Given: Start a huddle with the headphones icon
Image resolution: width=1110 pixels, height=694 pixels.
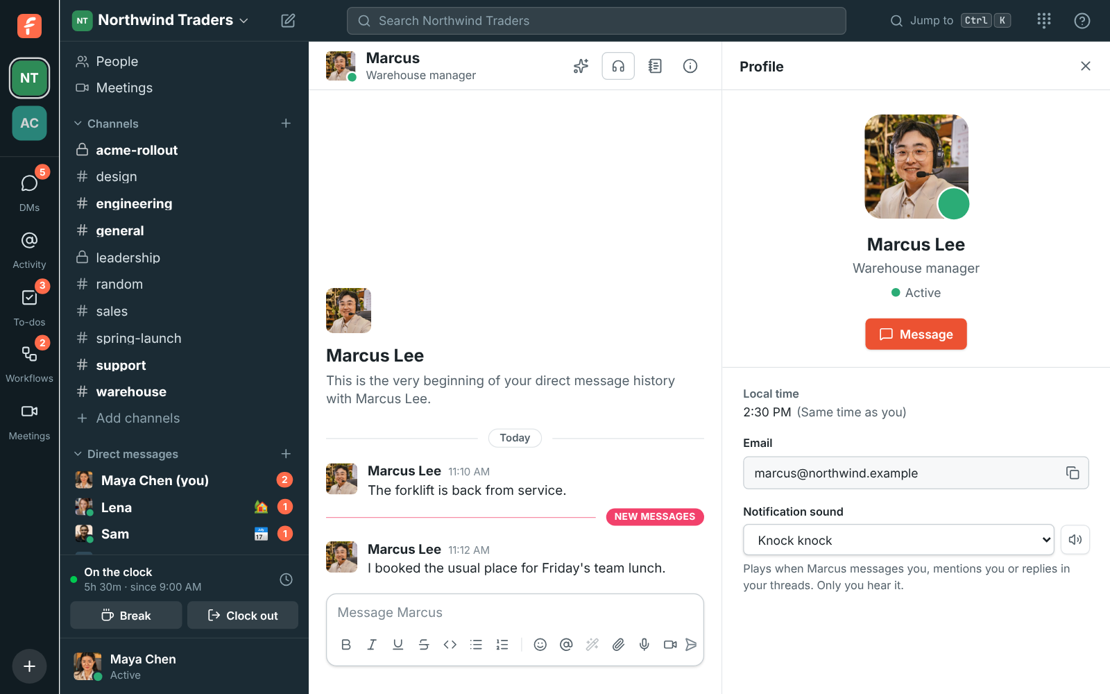Looking at the screenshot, I should tap(618, 66).
